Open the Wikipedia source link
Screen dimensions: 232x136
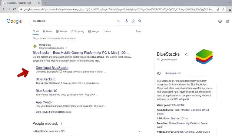point(184,99)
